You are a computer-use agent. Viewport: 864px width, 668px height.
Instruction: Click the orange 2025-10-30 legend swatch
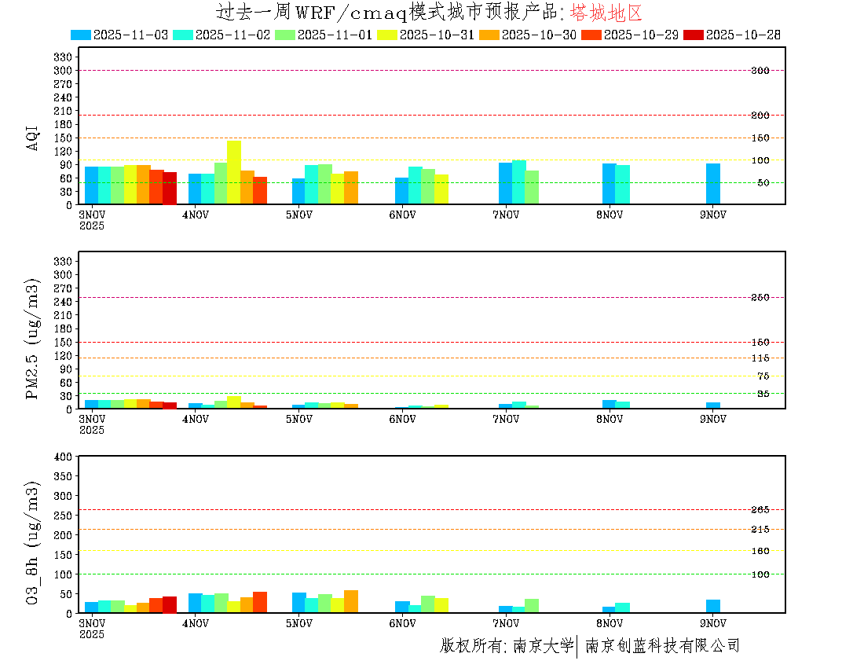tap(489, 35)
